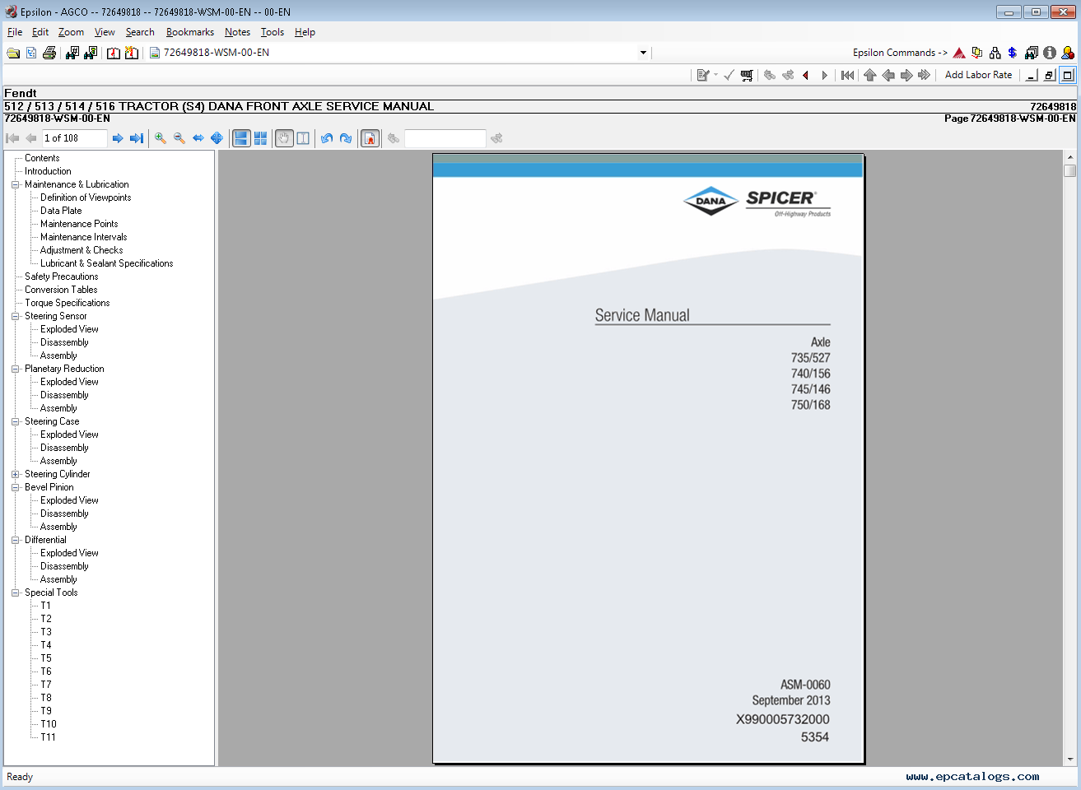Click the page number field
This screenshot has height=790, width=1081.
click(x=74, y=138)
